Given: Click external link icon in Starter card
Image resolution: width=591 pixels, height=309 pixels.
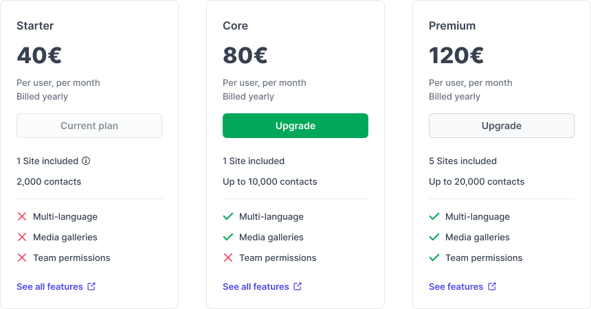Looking at the screenshot, I should coord(91,286).
